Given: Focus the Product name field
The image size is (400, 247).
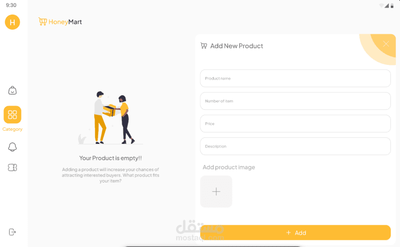Looking at the screenshot, I should (x=295, y=78).
